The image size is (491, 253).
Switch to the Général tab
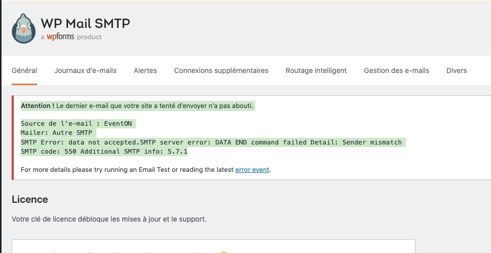(x=24, y=70)
